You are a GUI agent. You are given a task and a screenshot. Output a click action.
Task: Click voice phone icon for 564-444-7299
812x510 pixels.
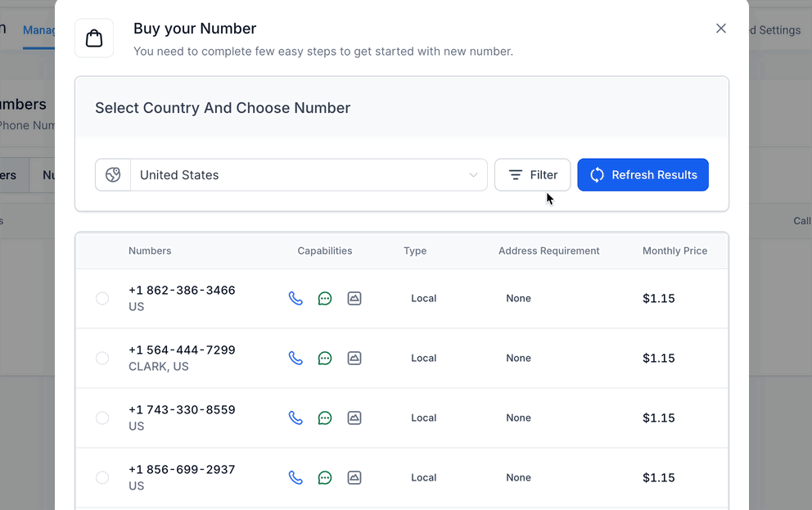coord(295,359)
